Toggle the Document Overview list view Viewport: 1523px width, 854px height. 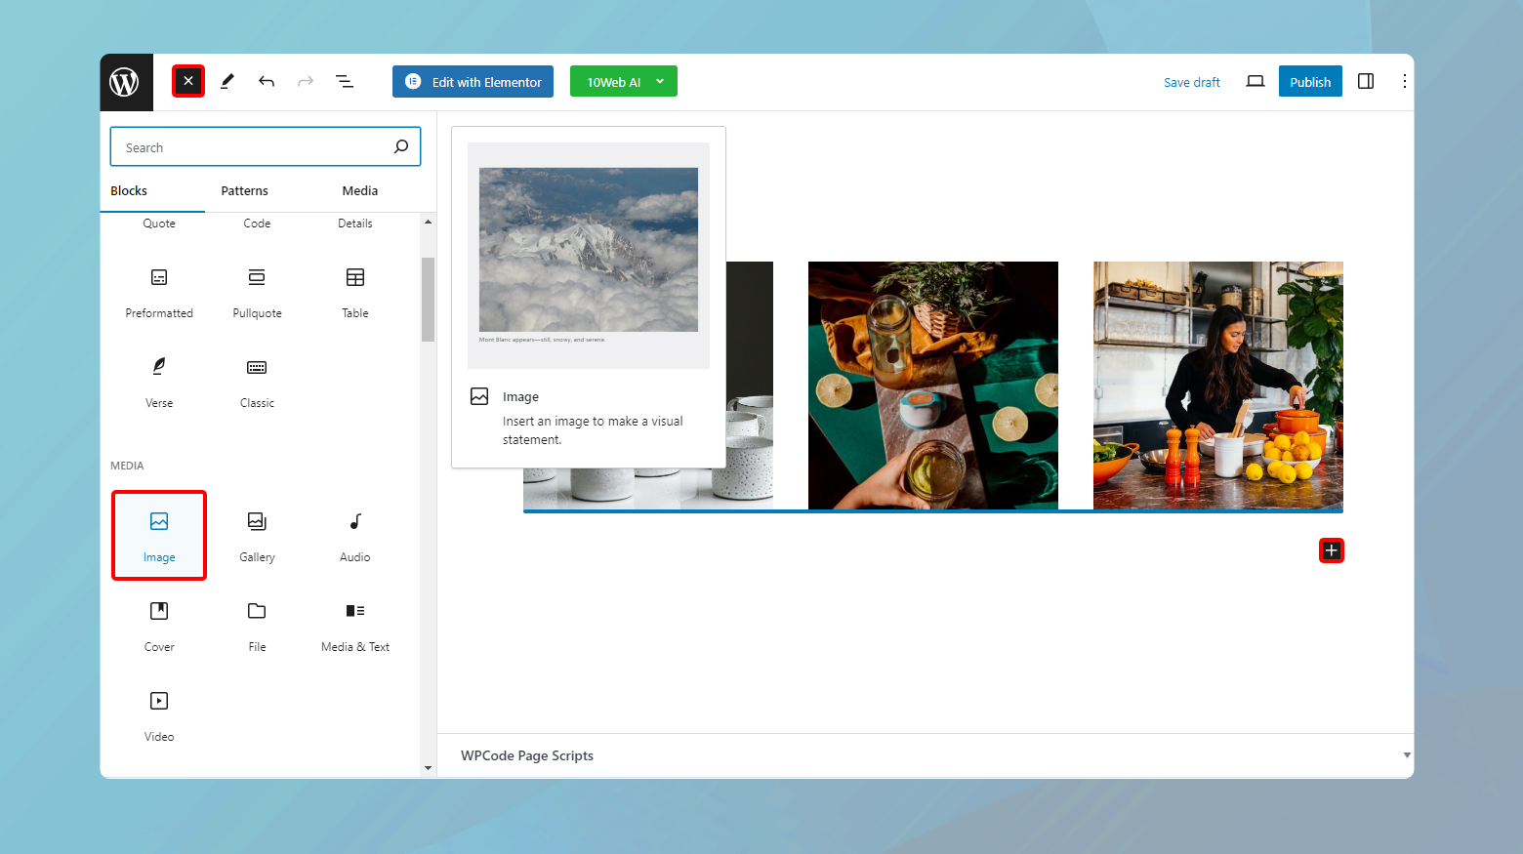[x=345, y=81]
